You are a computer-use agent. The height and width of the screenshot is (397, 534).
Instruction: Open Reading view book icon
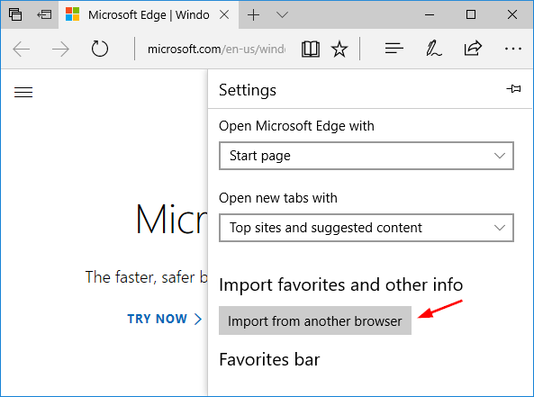tap(311, 49)
